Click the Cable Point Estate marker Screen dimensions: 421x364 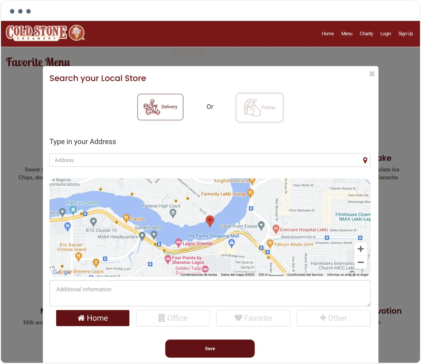click(x=261, y=225)
